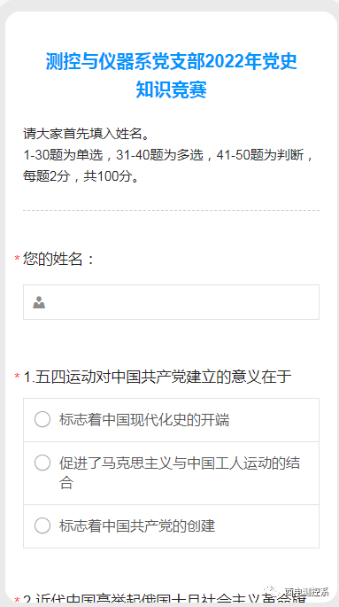Click option text 标志着中国现代化史的开端
This screenshot has width=339, height=607.
[x=144, y=420]
